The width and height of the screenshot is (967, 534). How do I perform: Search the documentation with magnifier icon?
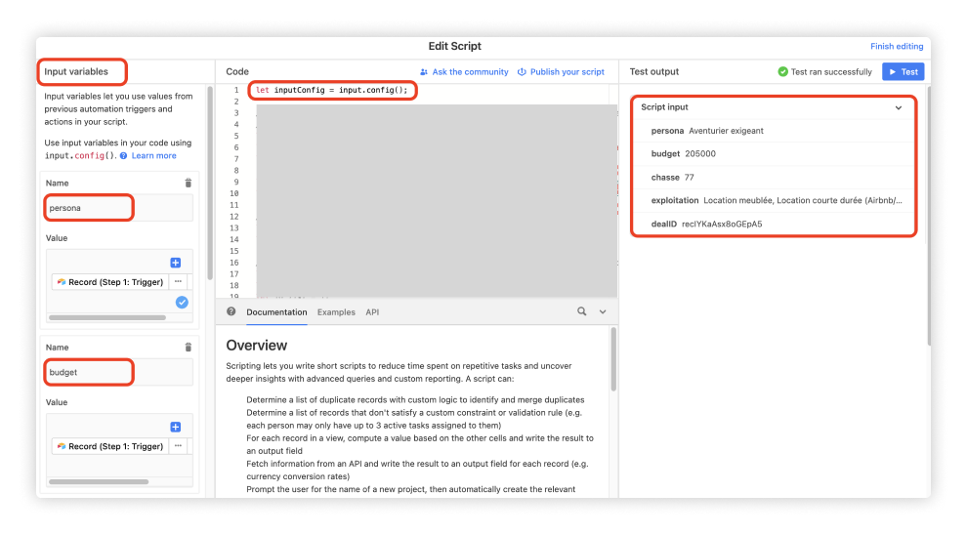(x=581, y=311)
